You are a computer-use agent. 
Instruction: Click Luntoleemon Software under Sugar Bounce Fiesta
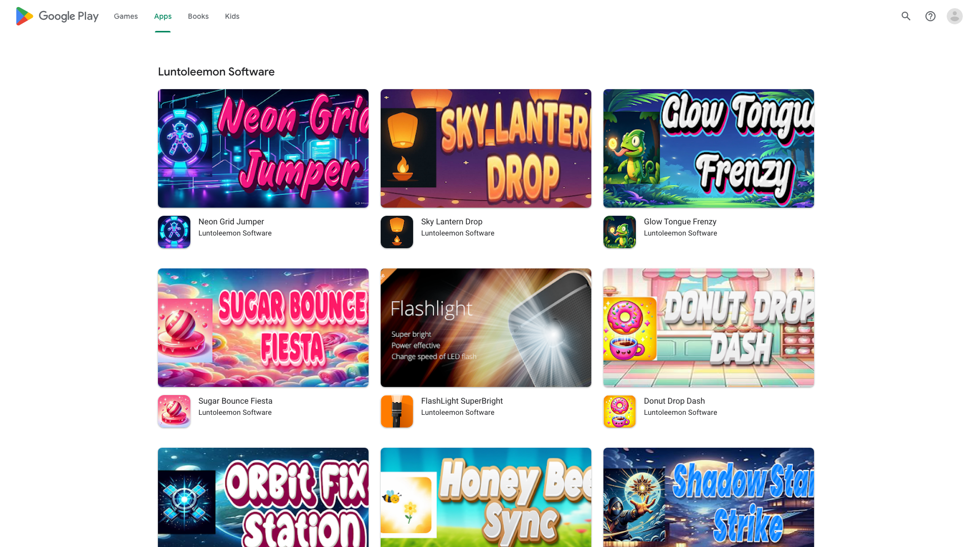tap(235, 413)
